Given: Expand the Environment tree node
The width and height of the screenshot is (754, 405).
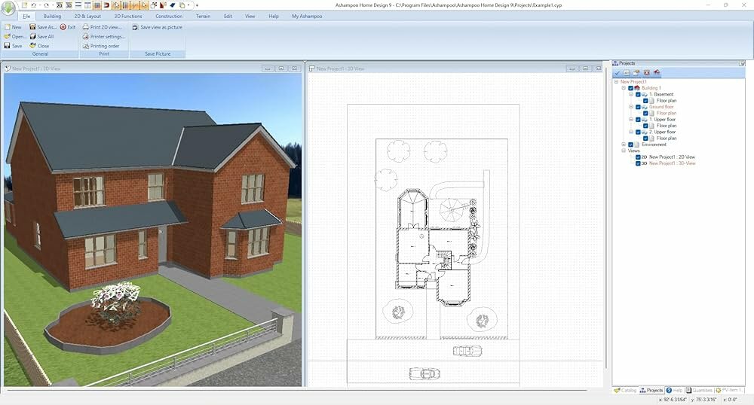Looking at the screenshot, I should [x=624, y=145].
